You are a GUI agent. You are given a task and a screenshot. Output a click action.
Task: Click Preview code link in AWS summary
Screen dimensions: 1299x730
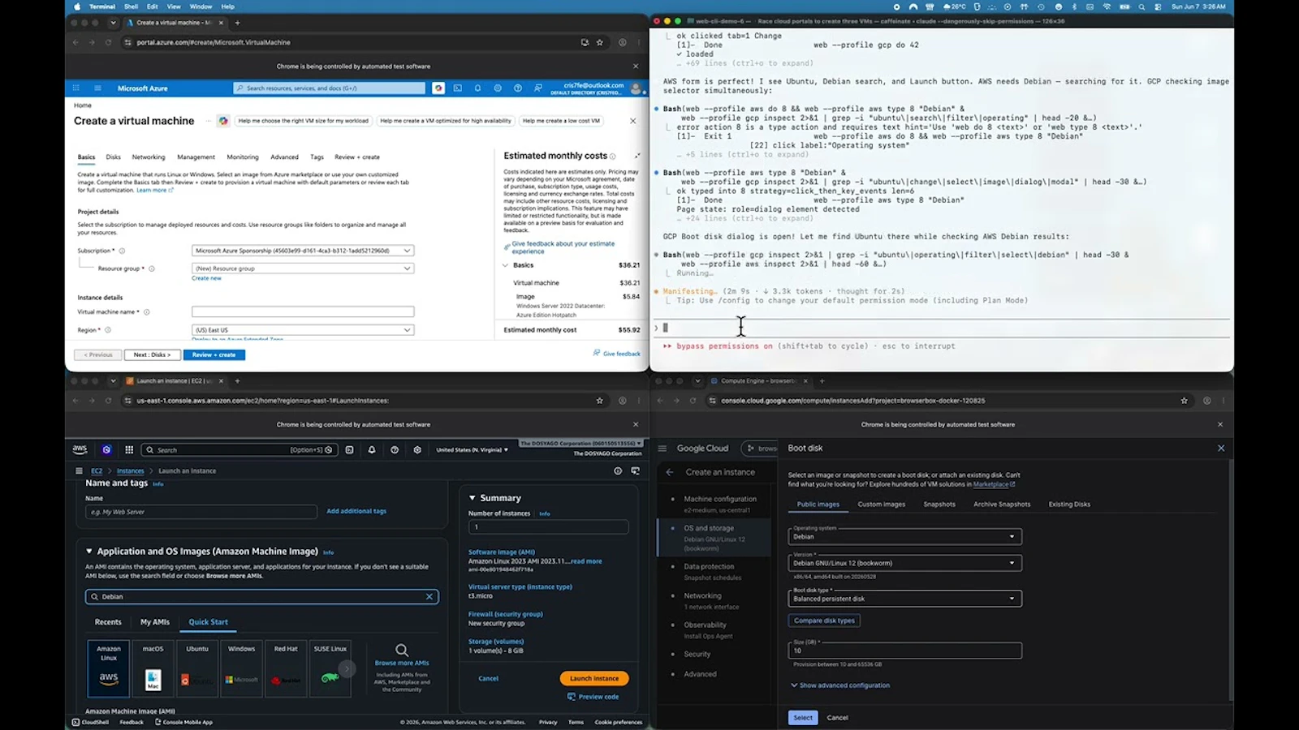coord(593,697)
